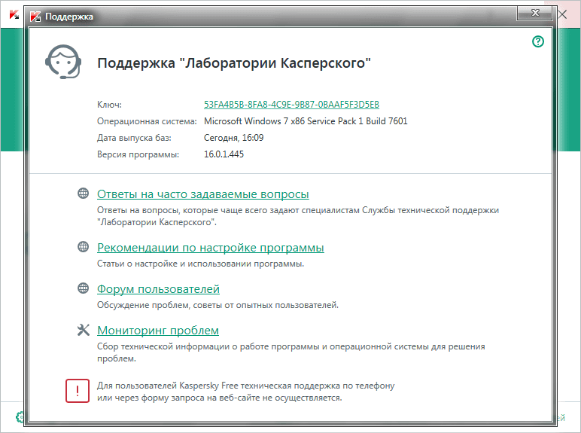The width and height of the screenshot is (581, 433).
Task: Open the license key link 53FA4B5B-8FA8-4C9E-9B87-0BAAF5F3D5EB
Action: (x=291, y=105)
